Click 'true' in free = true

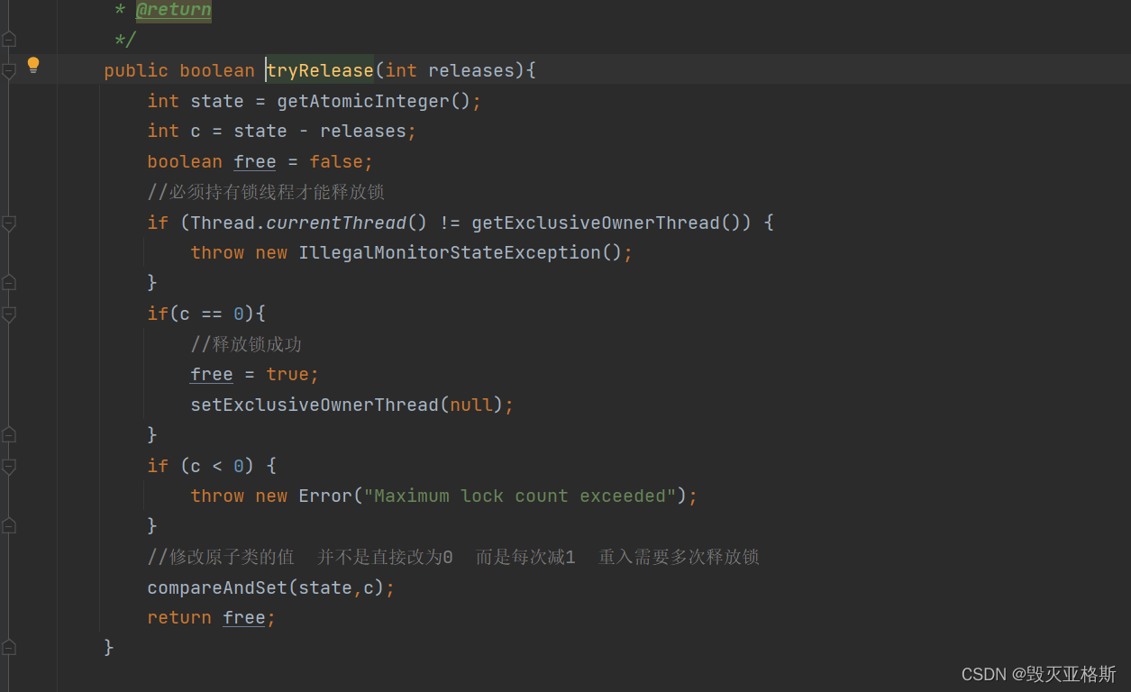287,374
